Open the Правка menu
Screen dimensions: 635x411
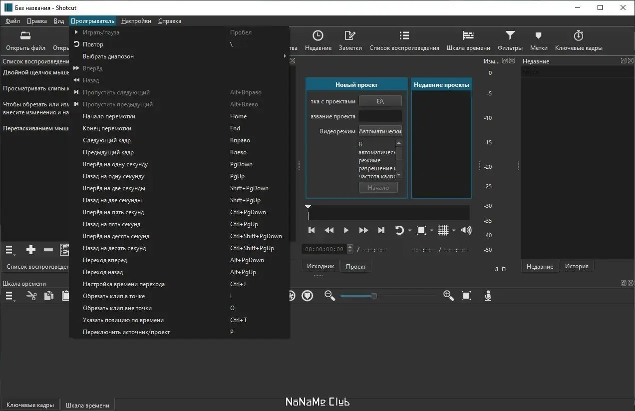coord(37,21)
